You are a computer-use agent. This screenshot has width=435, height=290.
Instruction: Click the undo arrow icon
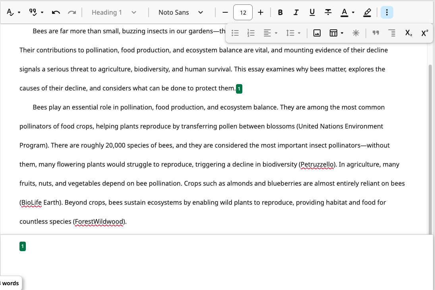pos(56,12)
